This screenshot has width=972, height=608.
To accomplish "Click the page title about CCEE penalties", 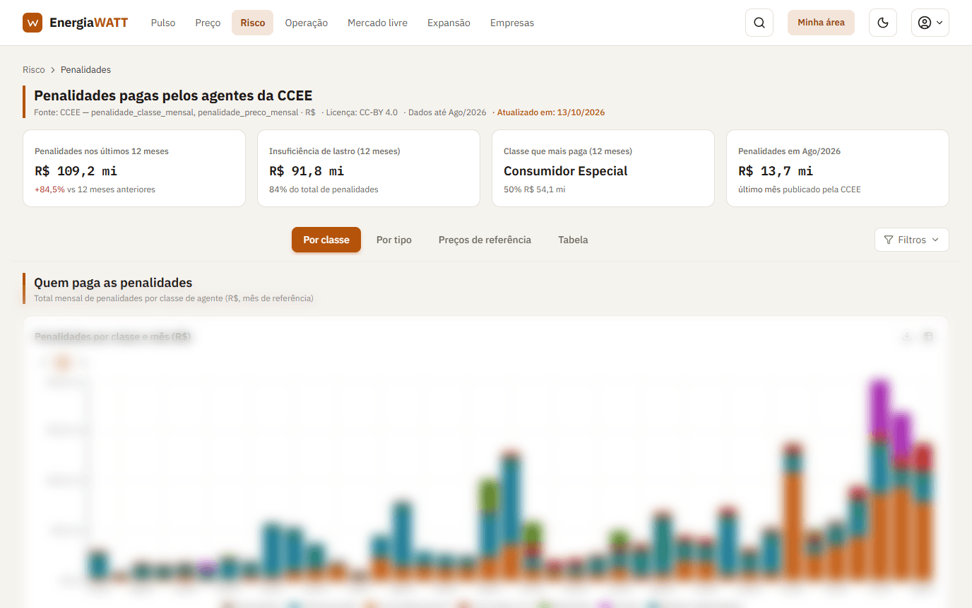I will click(173, 95).
